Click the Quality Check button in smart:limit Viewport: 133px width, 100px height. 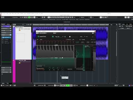[x=70, y=69]
